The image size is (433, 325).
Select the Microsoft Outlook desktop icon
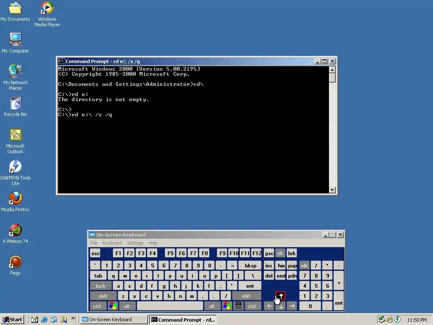[15, 141]
